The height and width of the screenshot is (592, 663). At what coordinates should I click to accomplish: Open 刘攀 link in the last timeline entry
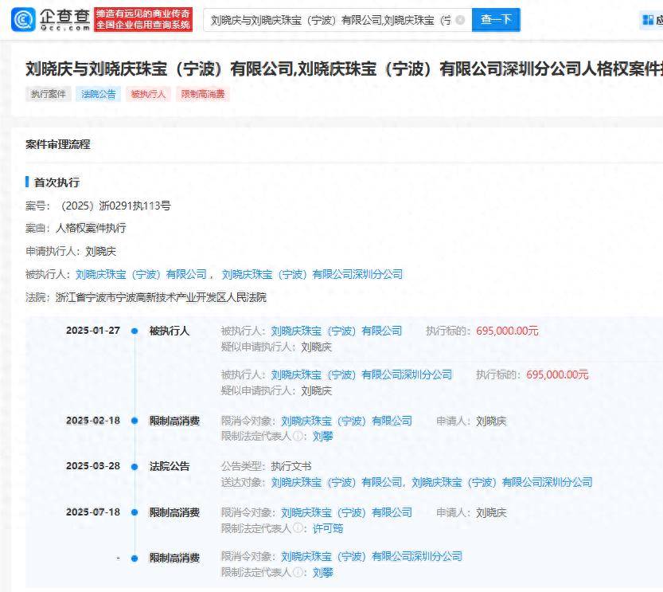click(x=322, y=573)
